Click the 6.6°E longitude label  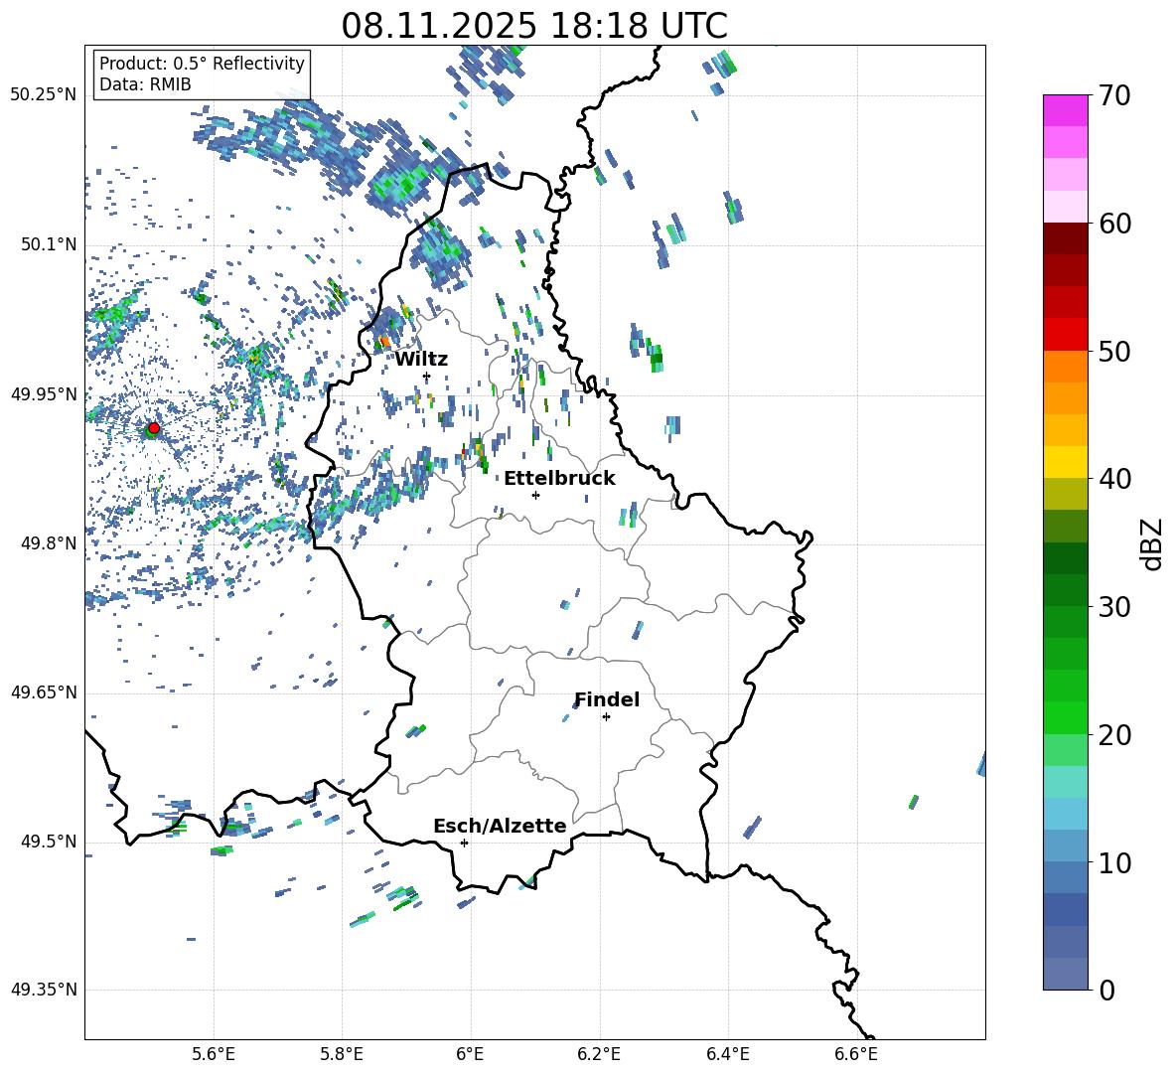[856, 1054]
